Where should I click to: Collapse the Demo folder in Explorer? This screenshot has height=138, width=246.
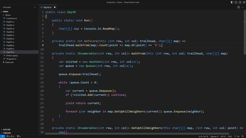click(x=19, y=15)
